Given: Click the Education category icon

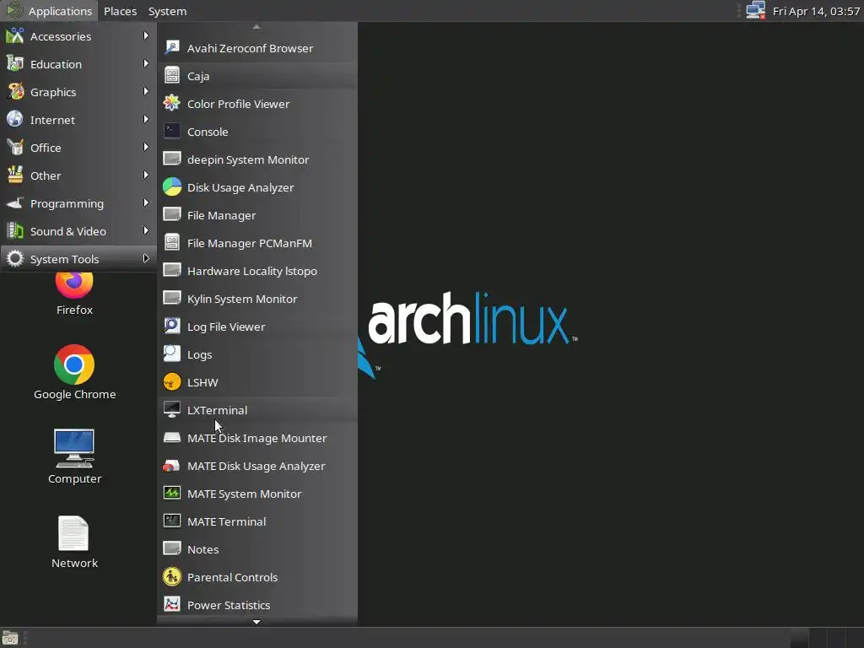Looking at the screenshot, I should point(15,64).
